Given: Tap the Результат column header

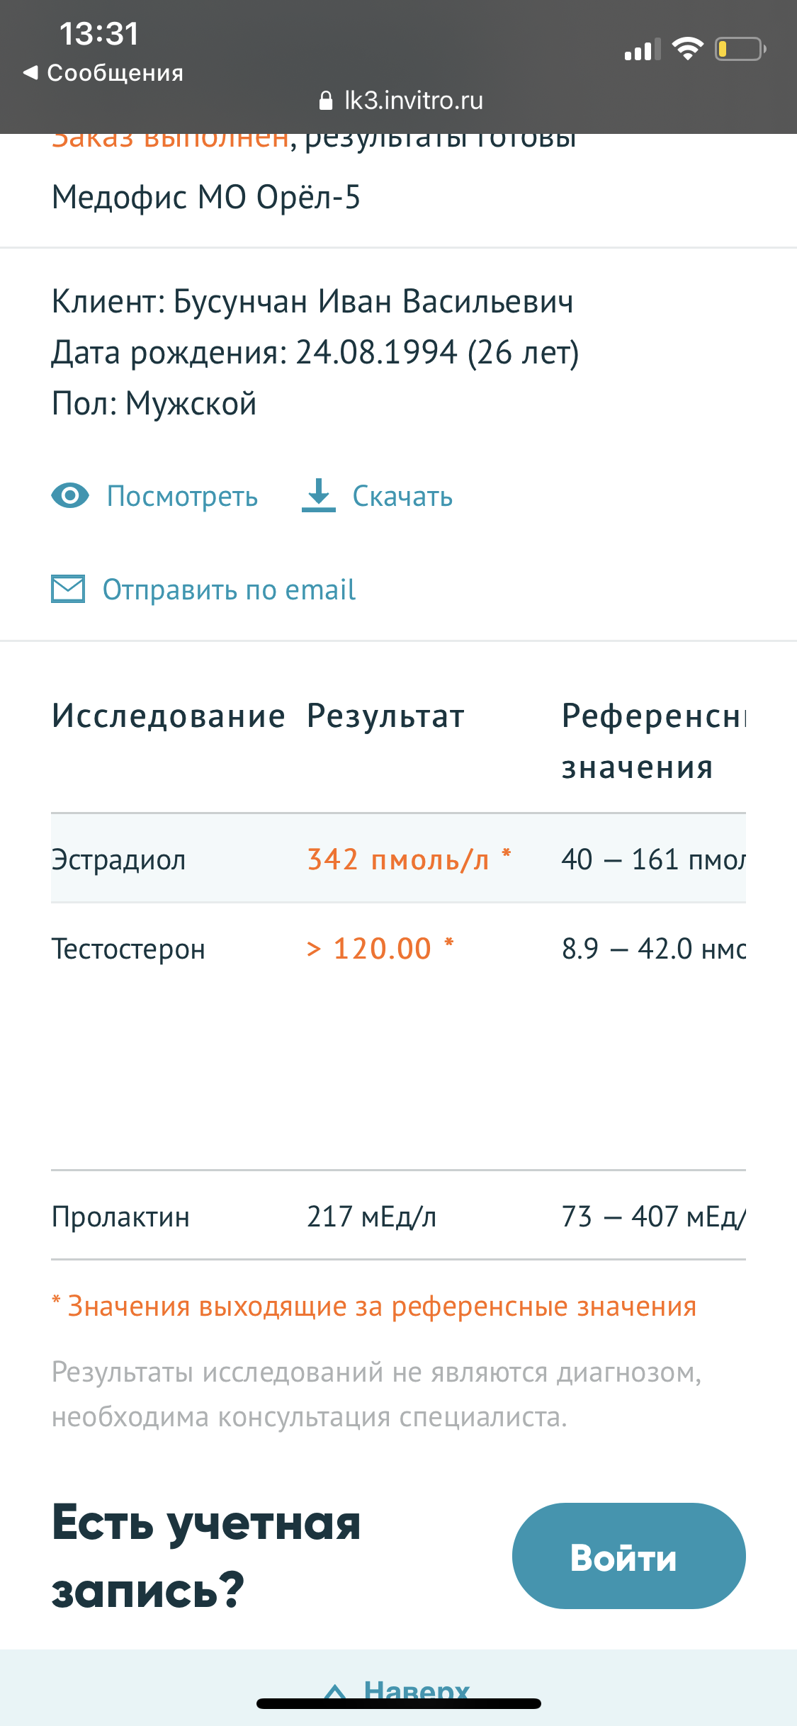Looking at the screenshot, I should [x=385, y=716].
